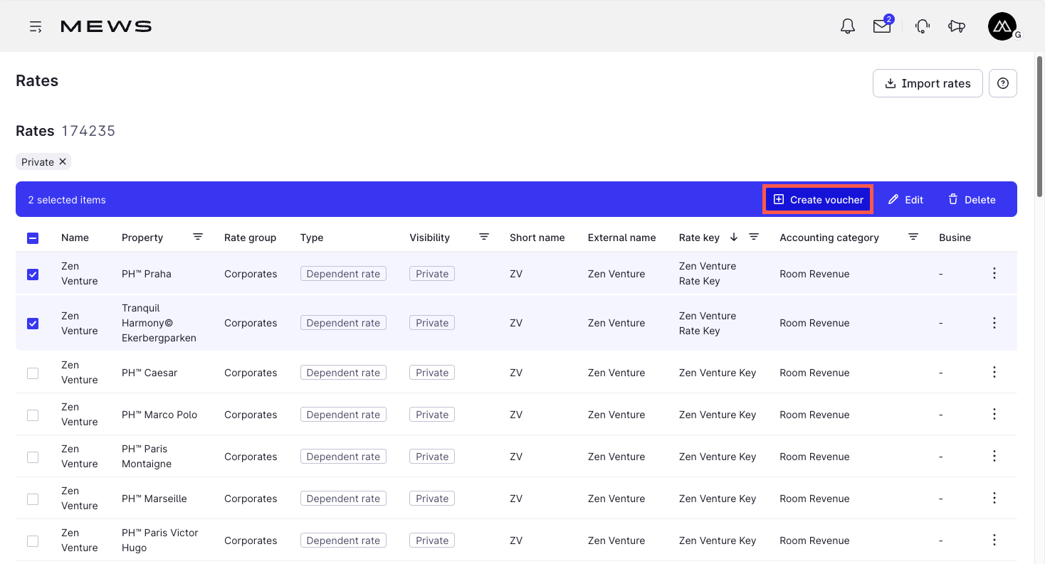Select the PH™ Marco Polo rate checkbox

(x=33, y=415)
